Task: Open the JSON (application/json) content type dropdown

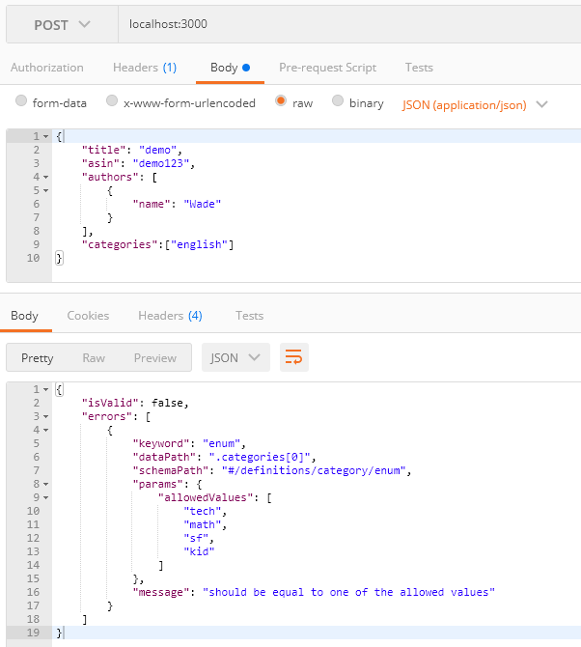Action: tap(475, 105)
